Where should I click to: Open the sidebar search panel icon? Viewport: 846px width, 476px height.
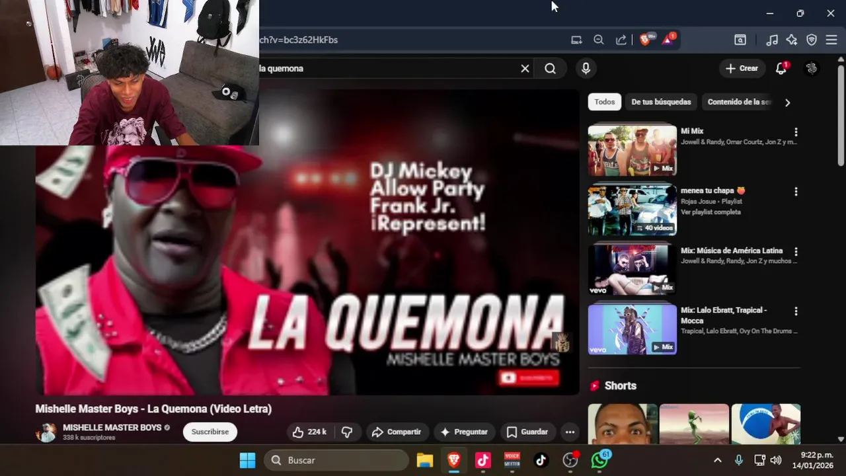[x=740, y=40]
